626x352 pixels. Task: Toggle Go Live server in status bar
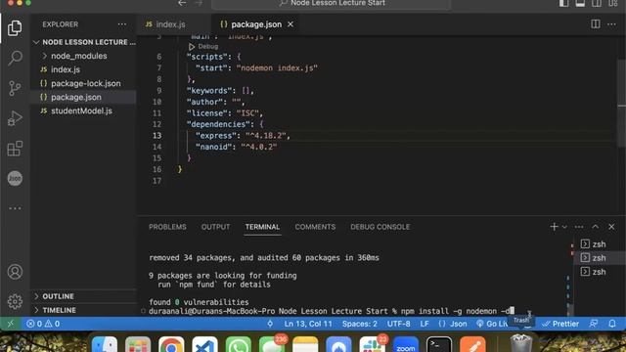point(491,324)
